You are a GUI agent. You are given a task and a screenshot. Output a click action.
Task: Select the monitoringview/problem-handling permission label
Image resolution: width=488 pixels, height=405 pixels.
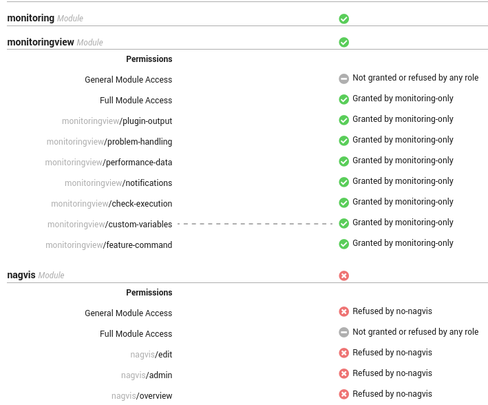point(109,141)
